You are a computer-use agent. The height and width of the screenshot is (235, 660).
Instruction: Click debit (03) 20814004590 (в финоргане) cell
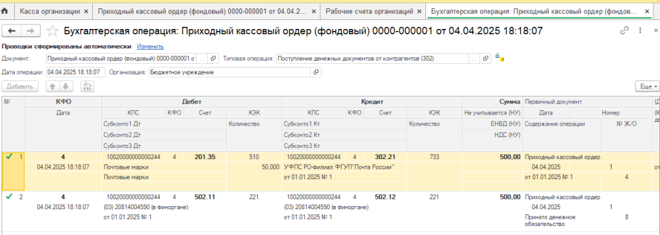click(164, 207)
